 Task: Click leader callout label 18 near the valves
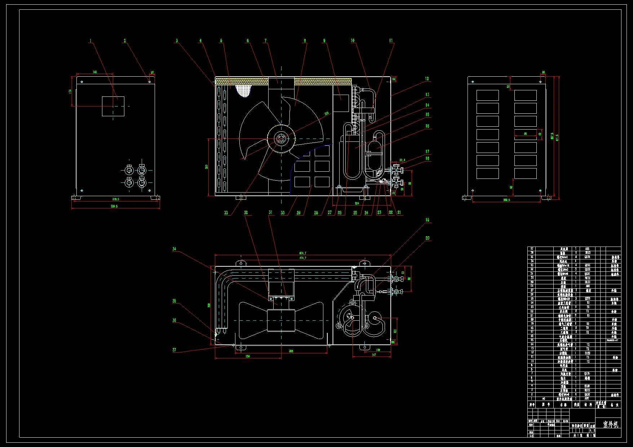pyautogui.click(x=427, y=158)
